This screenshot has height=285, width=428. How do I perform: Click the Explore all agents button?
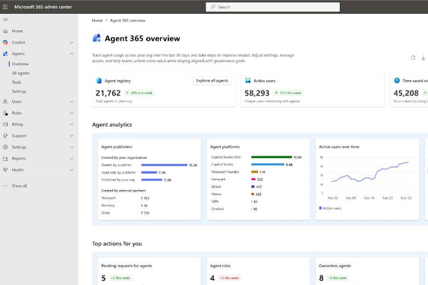(212, 81)
